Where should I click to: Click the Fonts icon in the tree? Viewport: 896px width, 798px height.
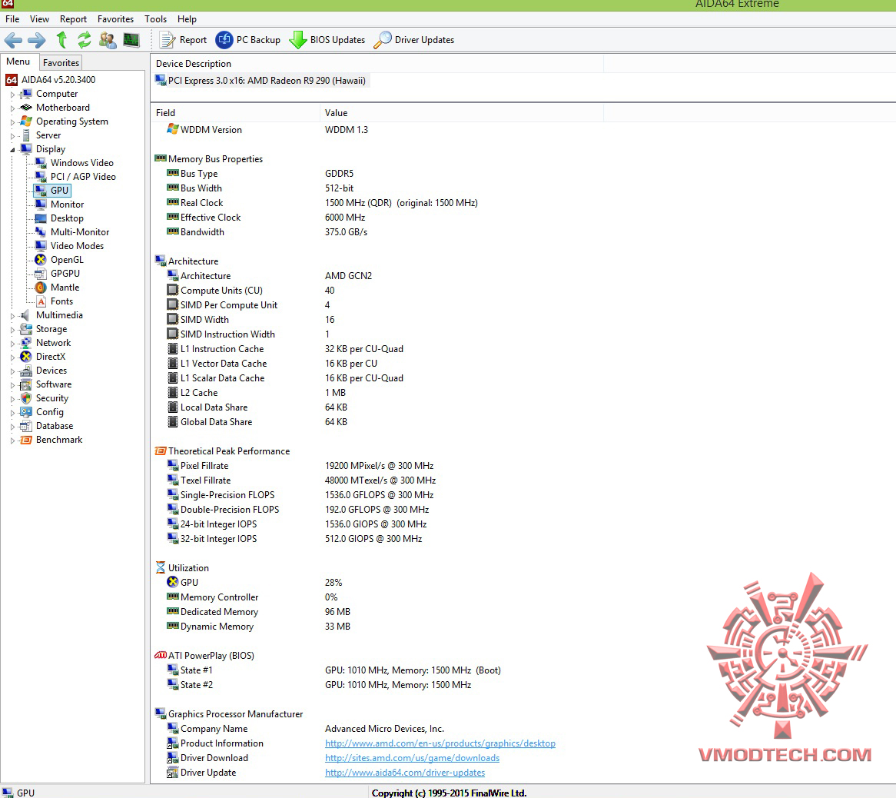(41, 301)
